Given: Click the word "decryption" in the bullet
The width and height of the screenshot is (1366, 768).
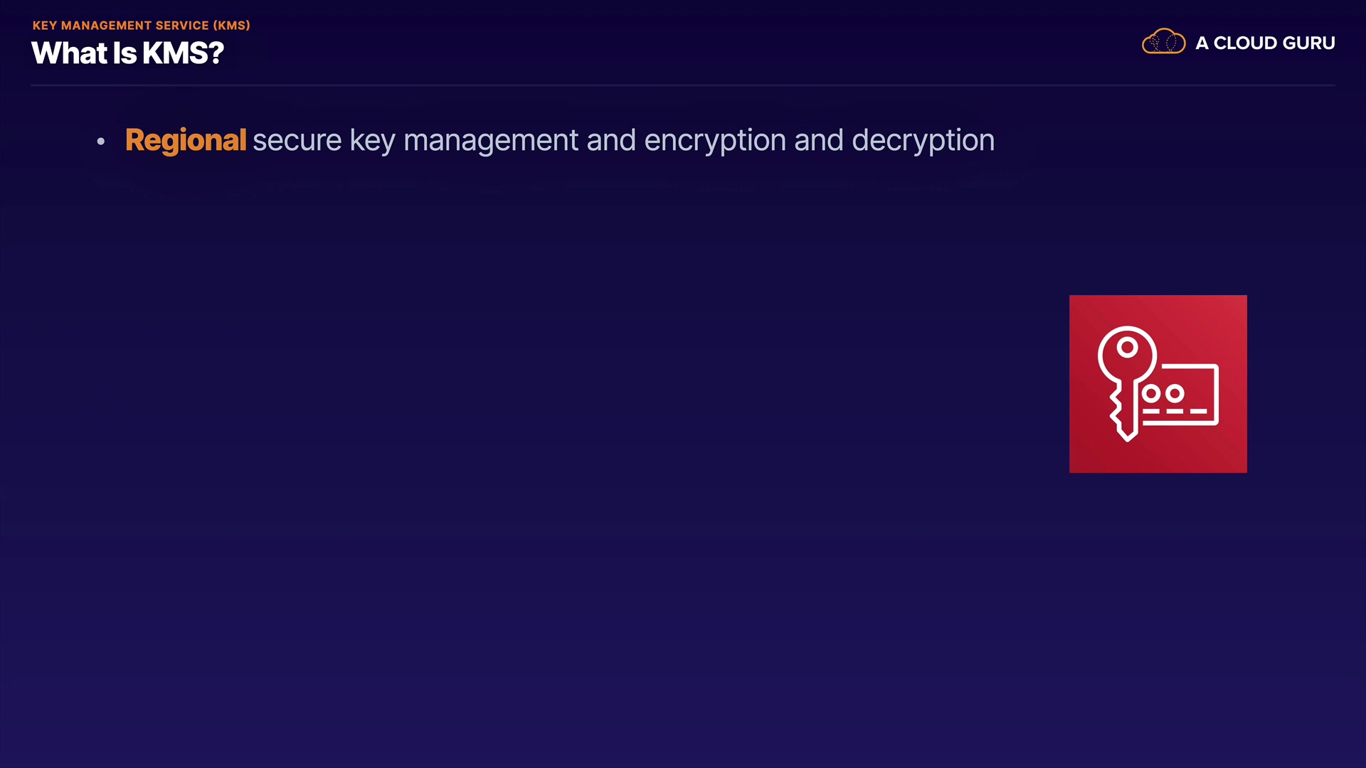Looking at the screenshot, I should click(x=923, y=140).
